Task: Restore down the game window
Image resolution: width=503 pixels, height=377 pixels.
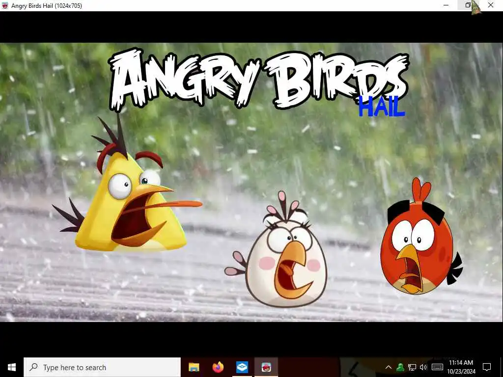Action: (x=468, y=5)
